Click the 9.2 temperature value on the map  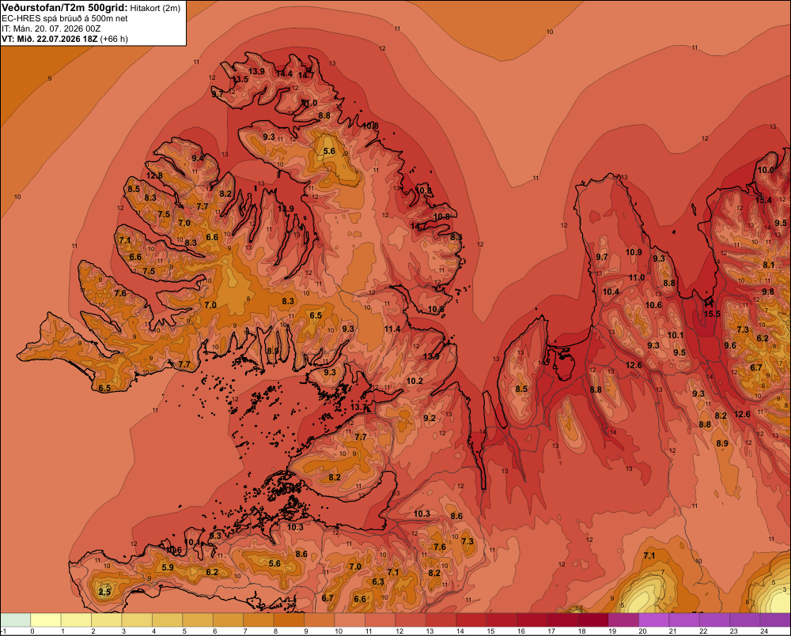pyautogui.click(x=430, y=418)
